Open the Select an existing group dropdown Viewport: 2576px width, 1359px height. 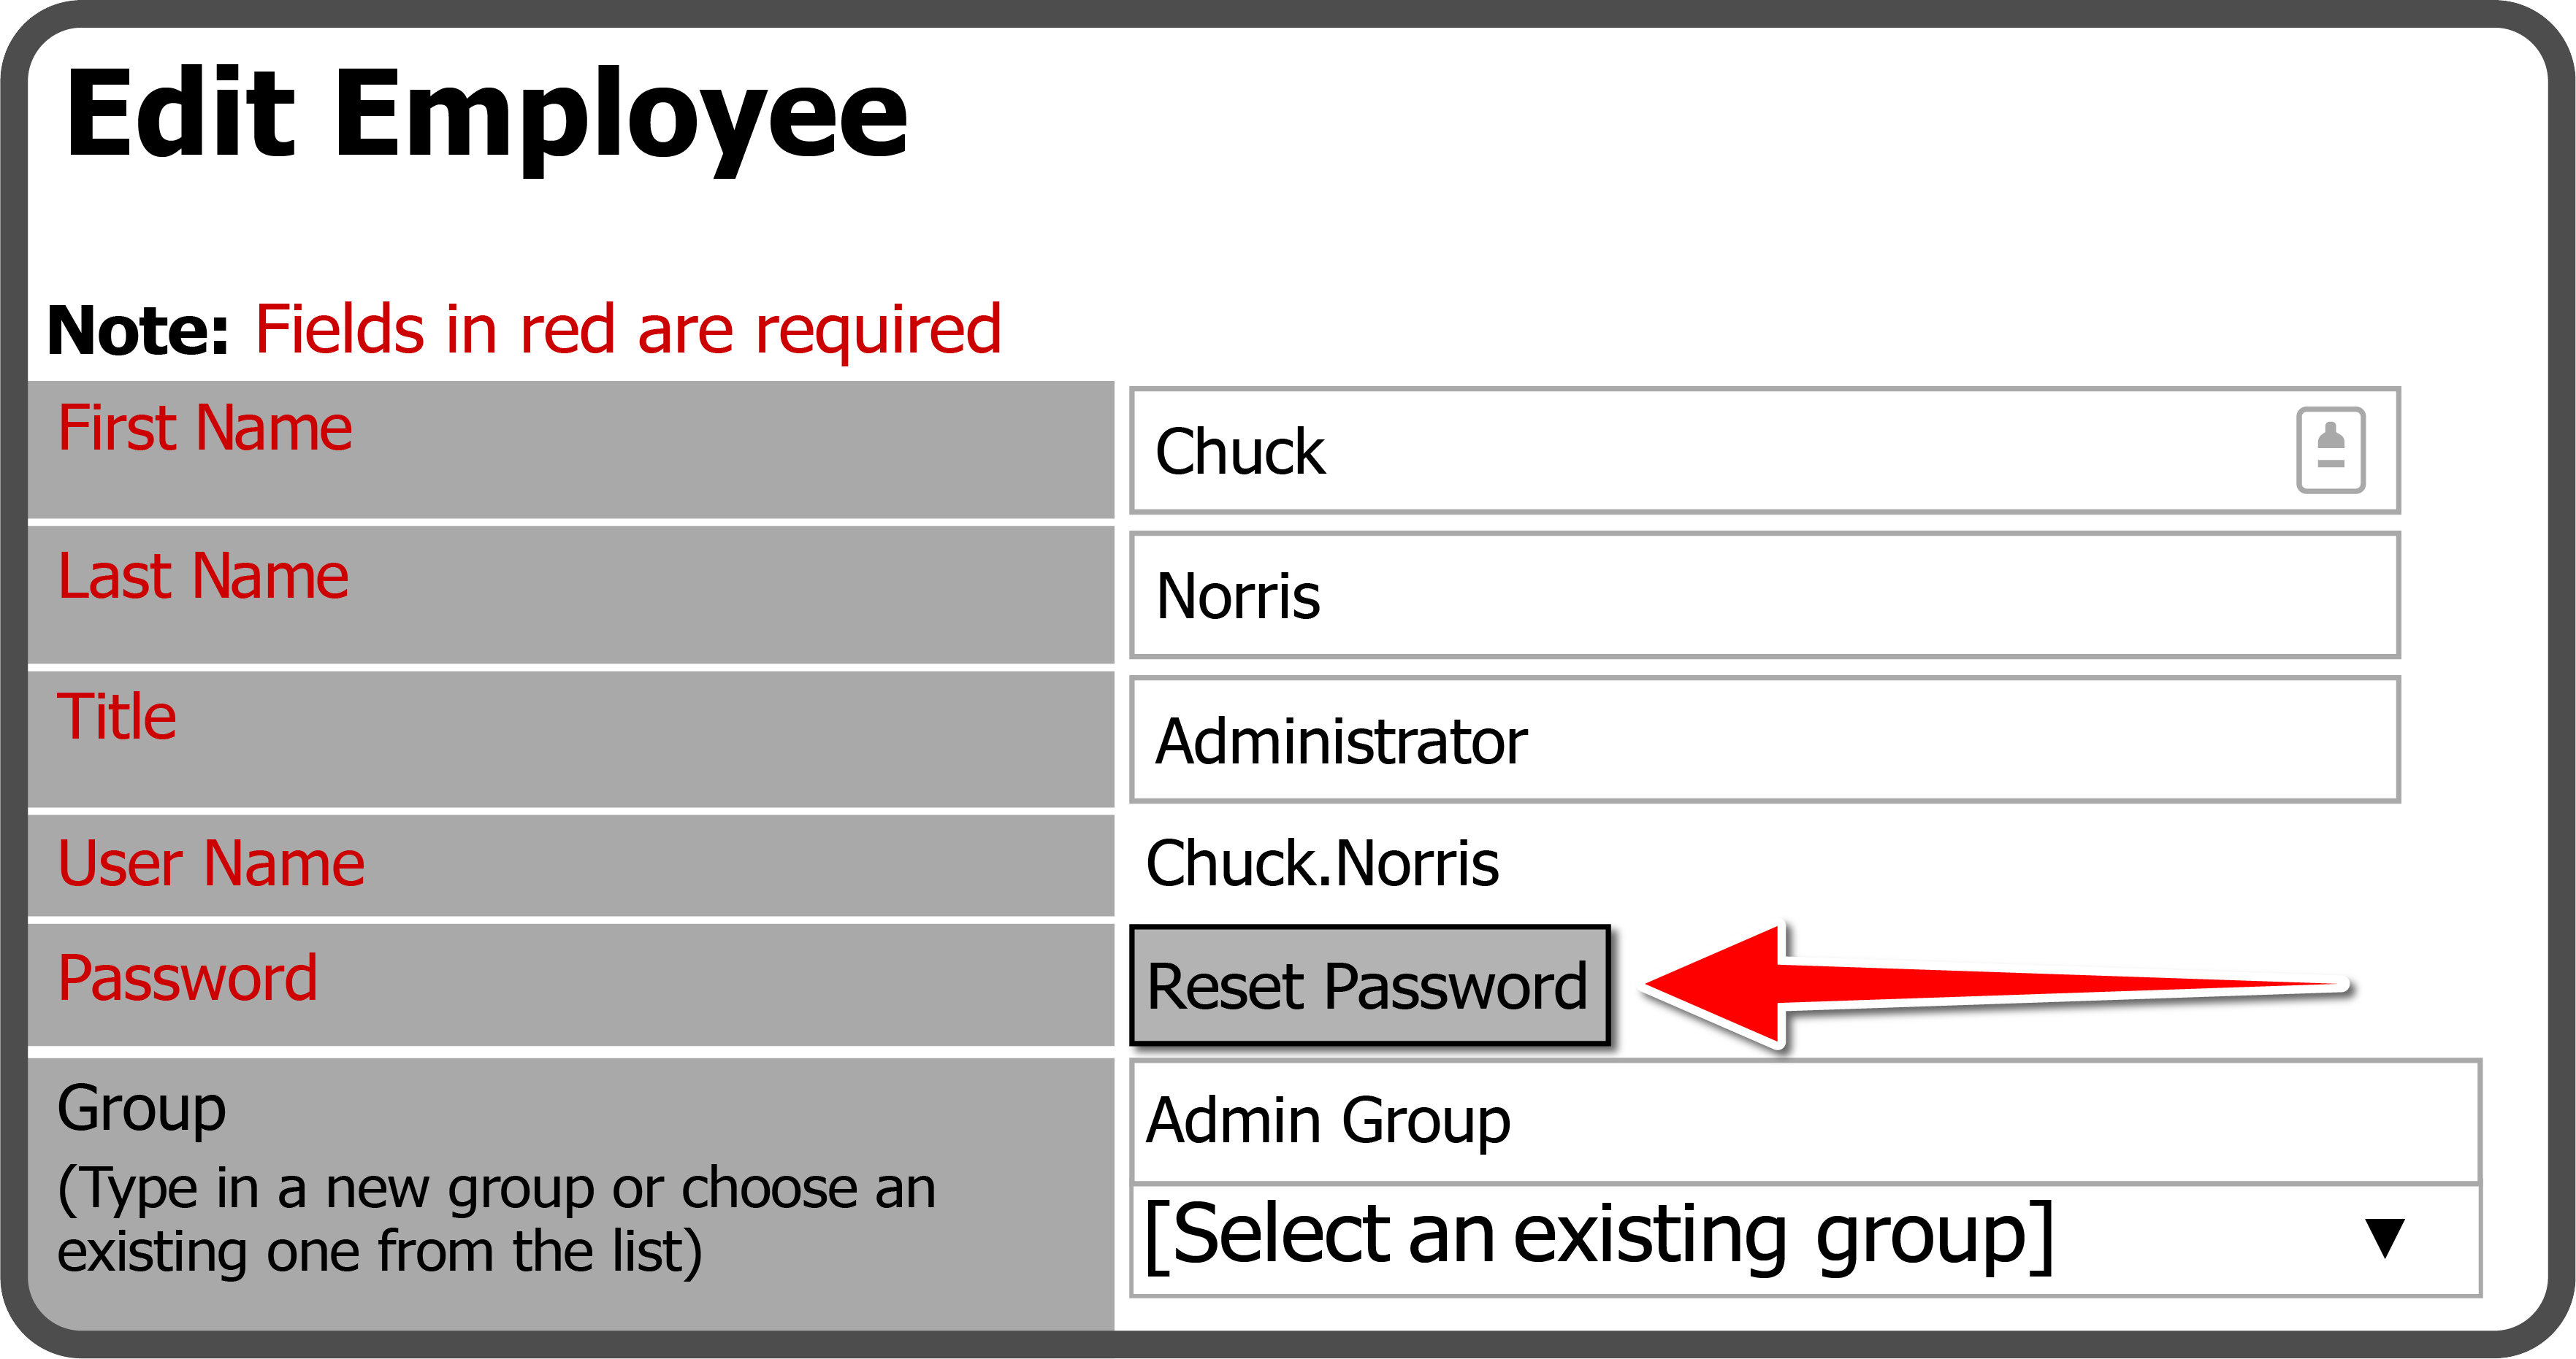[x=1805, y=1239]
